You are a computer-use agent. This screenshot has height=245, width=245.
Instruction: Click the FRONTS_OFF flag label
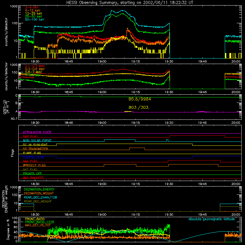(x=32, y=174)
